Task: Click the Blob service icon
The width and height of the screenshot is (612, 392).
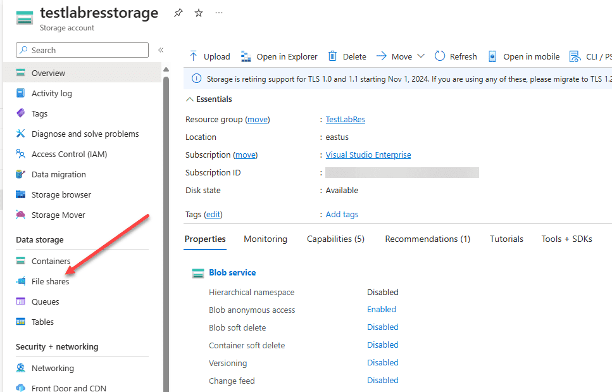Action: coord(198,273)
